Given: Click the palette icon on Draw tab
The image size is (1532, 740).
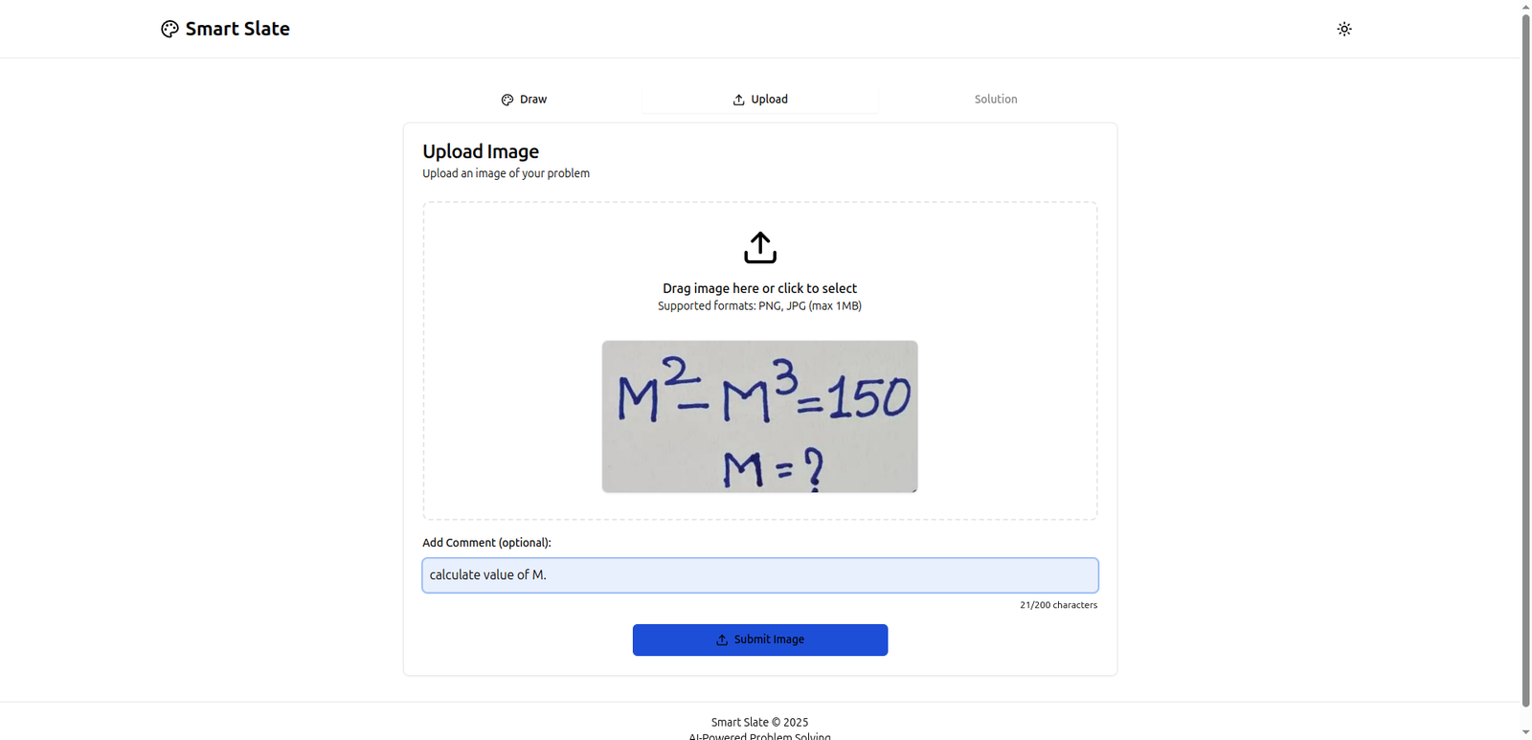Looking at the screenshot, I should coord(507,100).
